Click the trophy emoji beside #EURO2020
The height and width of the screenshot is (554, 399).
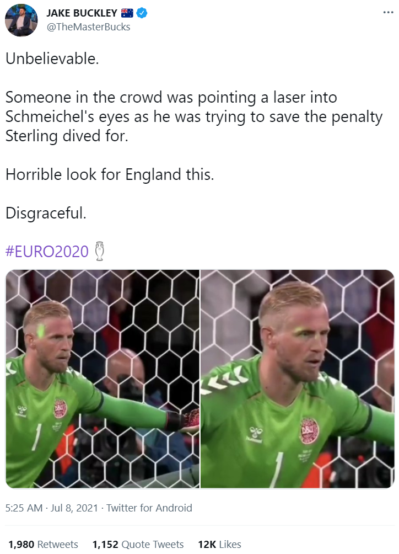point(100,251)
